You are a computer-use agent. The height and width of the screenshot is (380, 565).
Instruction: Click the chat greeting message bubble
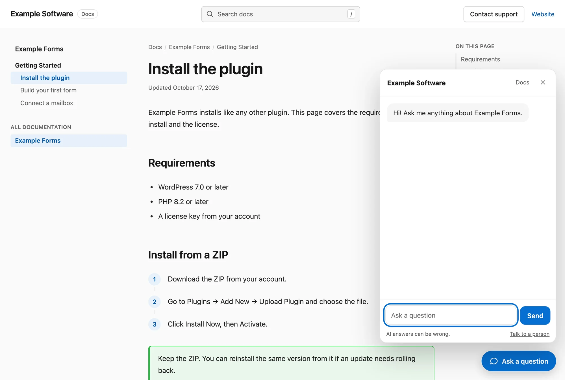[458, 113]
